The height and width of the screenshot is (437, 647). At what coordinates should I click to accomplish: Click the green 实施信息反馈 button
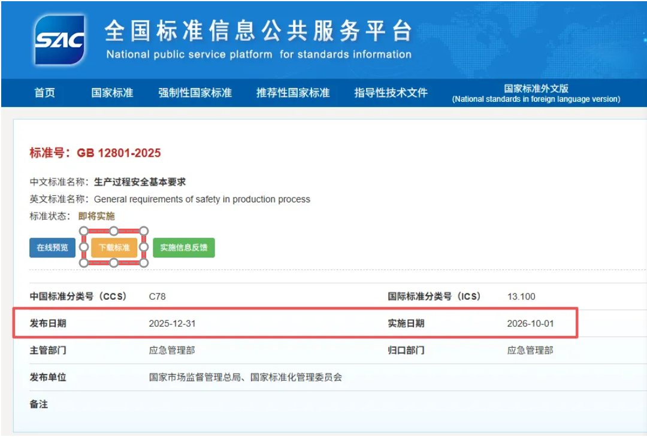(184, 247)
